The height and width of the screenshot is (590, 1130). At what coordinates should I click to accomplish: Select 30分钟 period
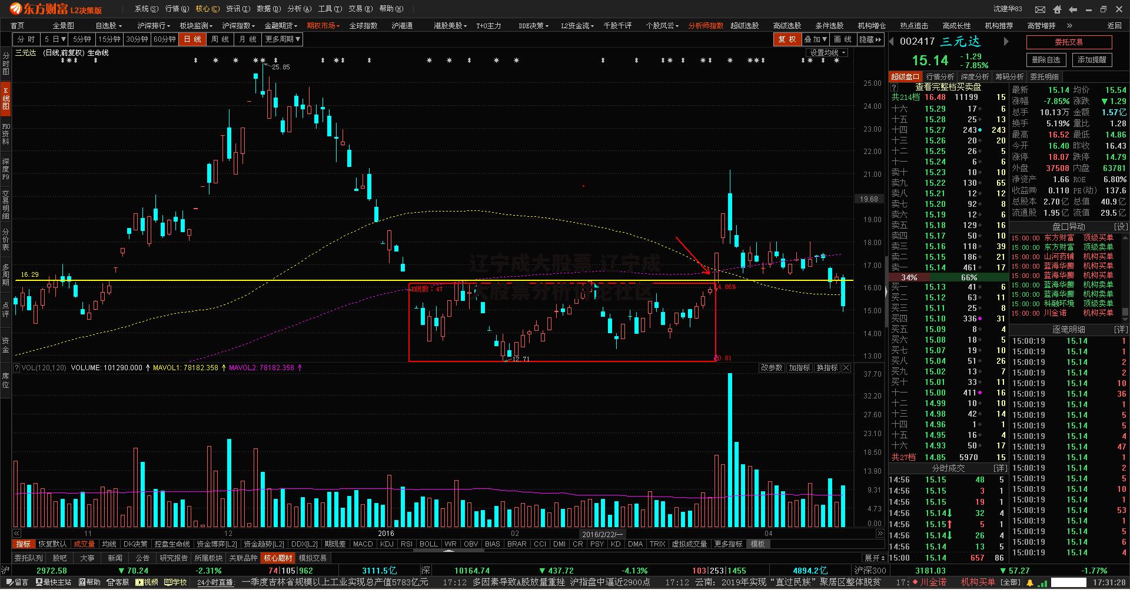[137, 39]
